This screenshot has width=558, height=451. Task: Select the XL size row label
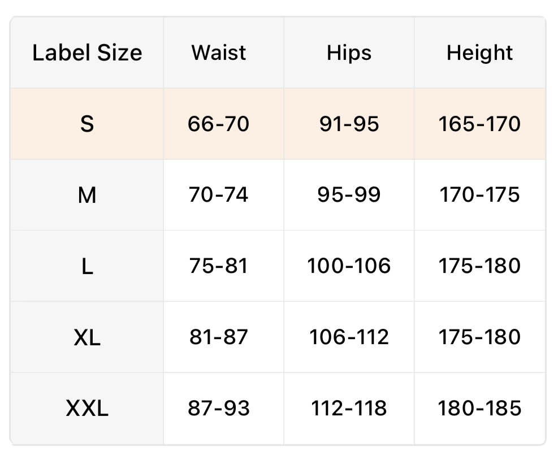coord(87,337)
